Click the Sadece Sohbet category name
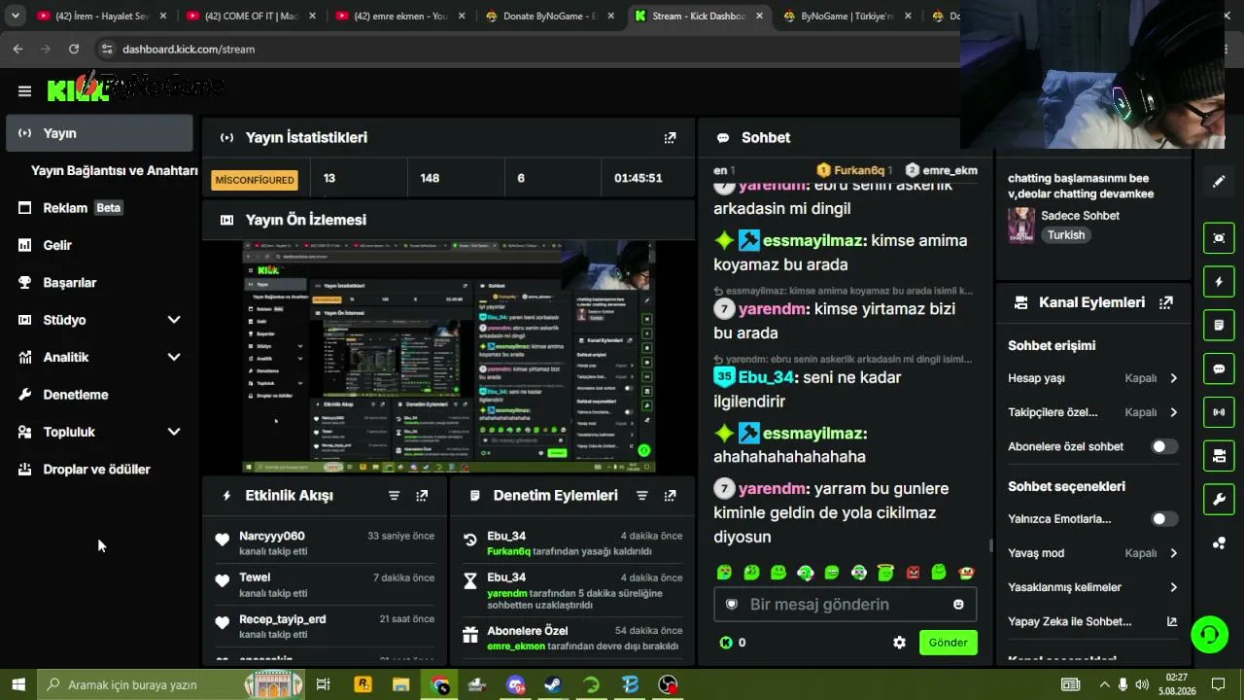 pyautogui.click(x=1080, y=216)
